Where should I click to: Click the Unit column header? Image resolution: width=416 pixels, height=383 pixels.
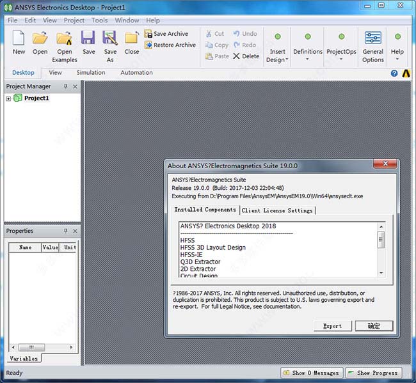pyautogui.click(x=69, y=247)
